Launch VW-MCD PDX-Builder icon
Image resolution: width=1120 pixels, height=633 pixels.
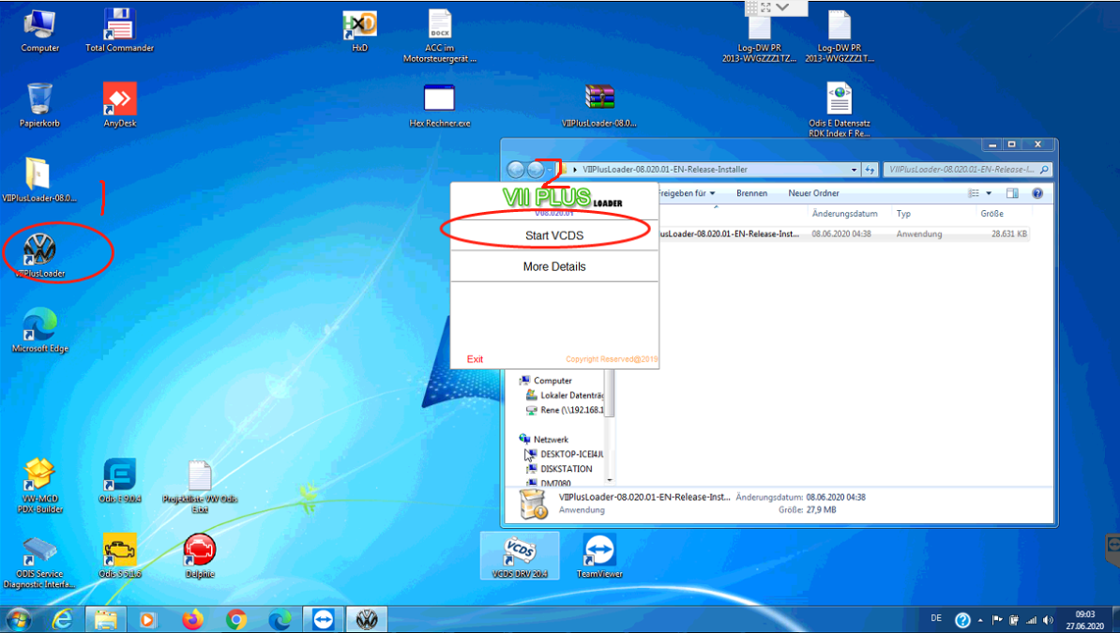(x=39, y=478)
